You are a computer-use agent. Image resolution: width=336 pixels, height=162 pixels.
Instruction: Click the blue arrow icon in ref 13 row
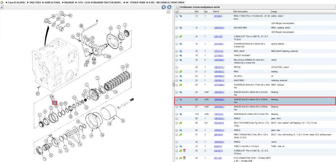[180, 28]
